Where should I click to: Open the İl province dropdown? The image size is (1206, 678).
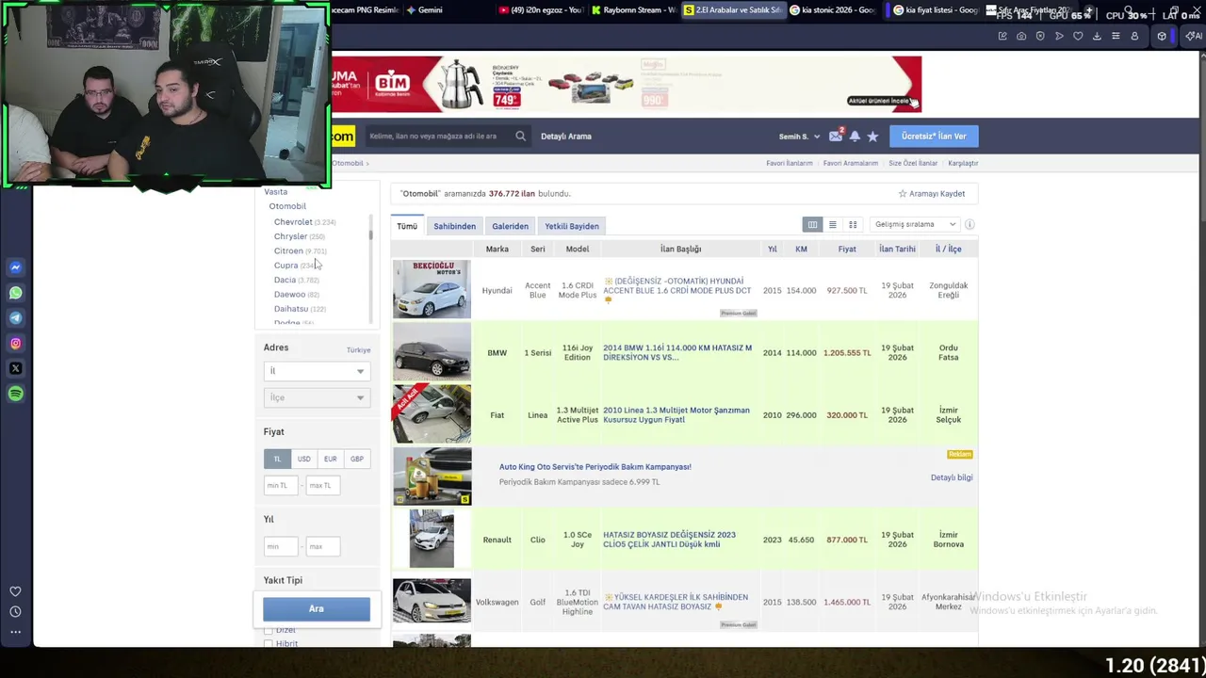[316, 371]
